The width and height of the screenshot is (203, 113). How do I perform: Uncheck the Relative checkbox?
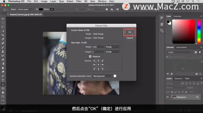(90, 56)
